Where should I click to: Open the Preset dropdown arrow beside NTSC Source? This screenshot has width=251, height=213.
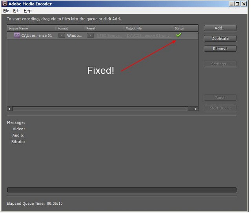coord(91,35)
